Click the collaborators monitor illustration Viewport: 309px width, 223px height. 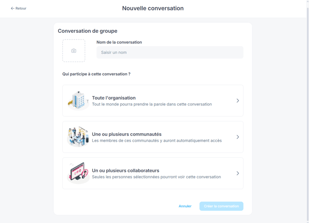(78, 173)
